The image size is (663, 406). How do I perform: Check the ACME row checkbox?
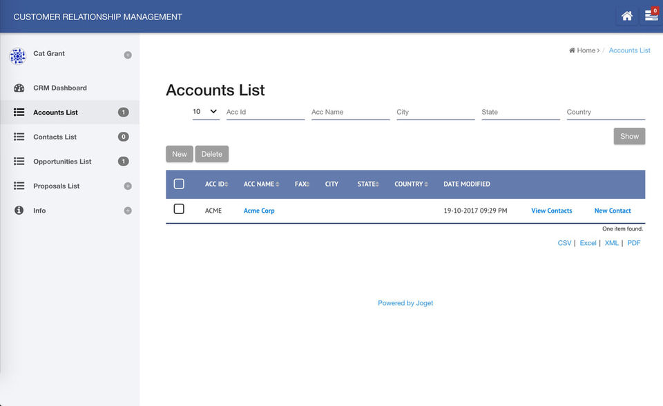click(x=179, y=209)
